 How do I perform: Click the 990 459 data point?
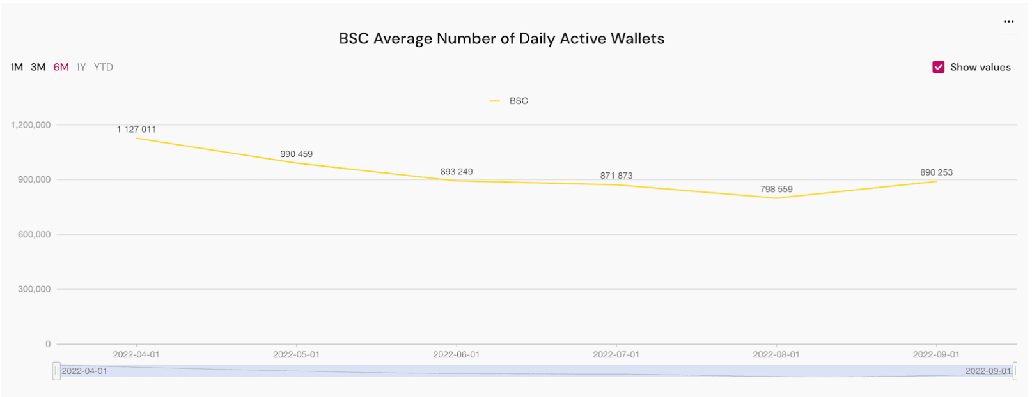(296, 163)
